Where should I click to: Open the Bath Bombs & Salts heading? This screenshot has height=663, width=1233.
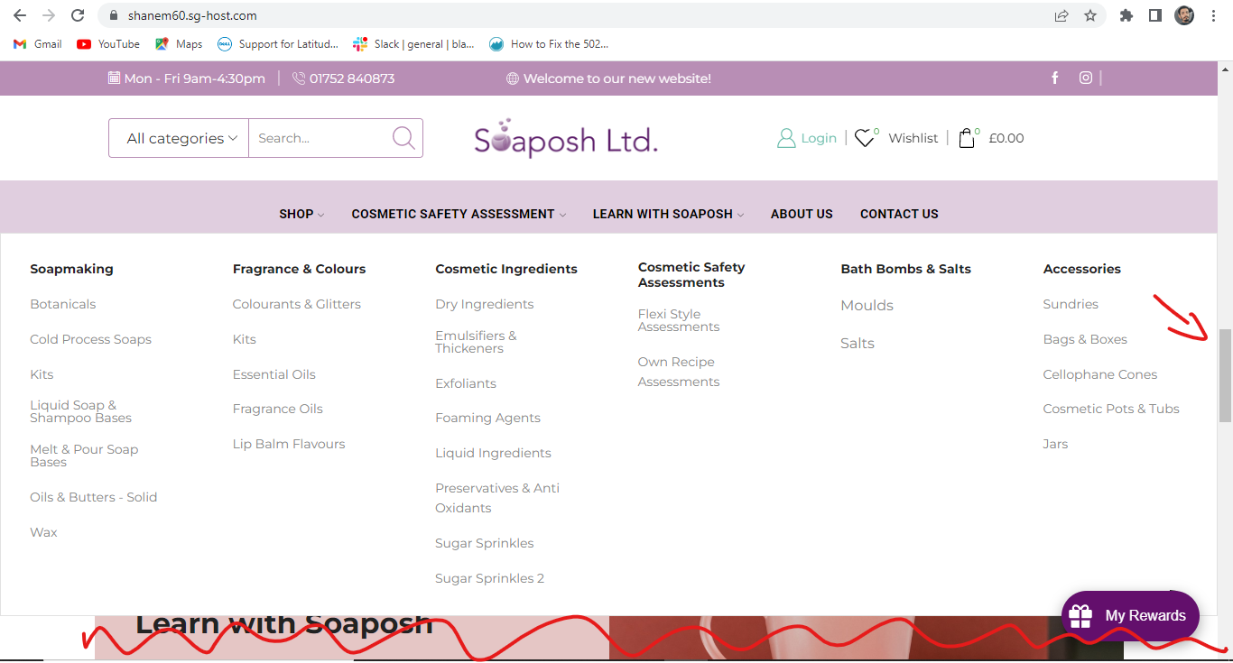coord(905,269)
